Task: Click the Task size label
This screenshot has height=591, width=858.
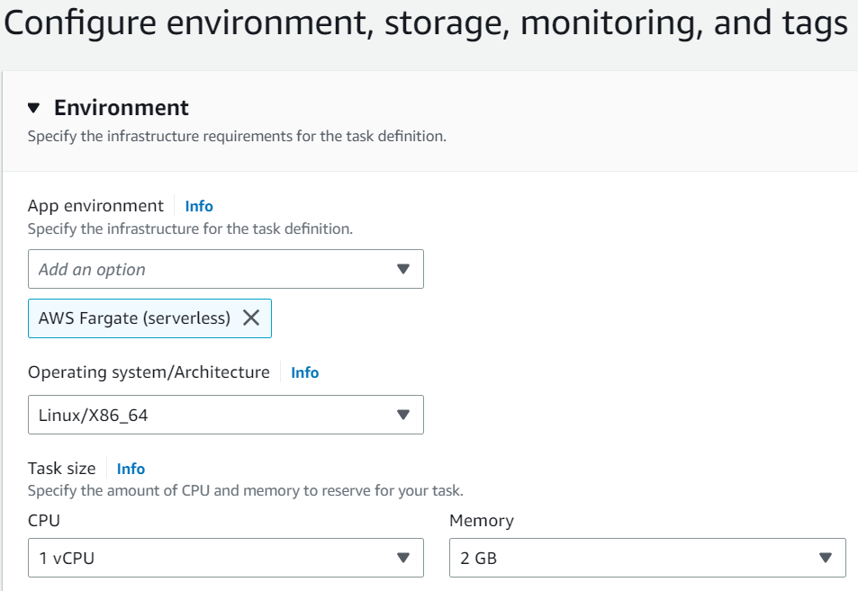Action: (x=62, y=469)
